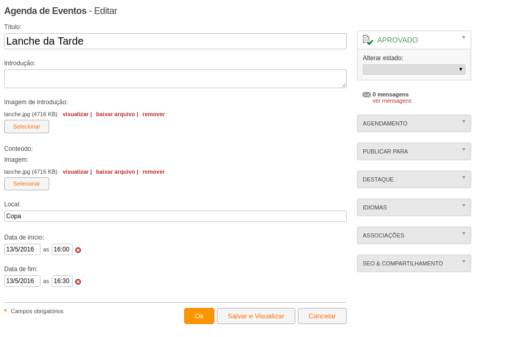Expand the SEO & COMPARTILHAMENTO panel

pyautogui.click(x=414, y=263)
